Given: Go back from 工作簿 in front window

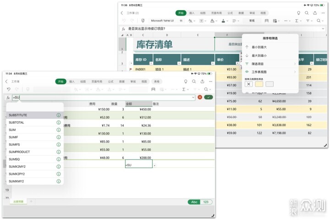Looking at the screenshot, I should pyautogui.click(x=6, y=81).
